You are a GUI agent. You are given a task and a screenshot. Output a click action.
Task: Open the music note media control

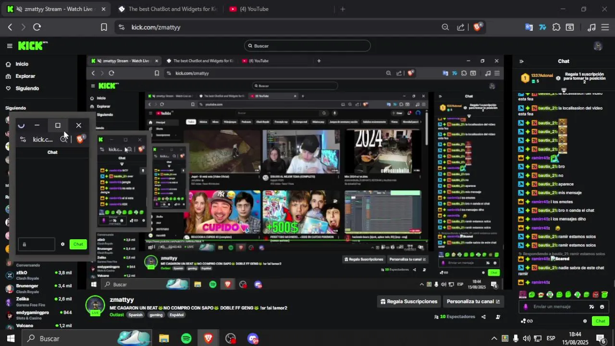point(592,27)
